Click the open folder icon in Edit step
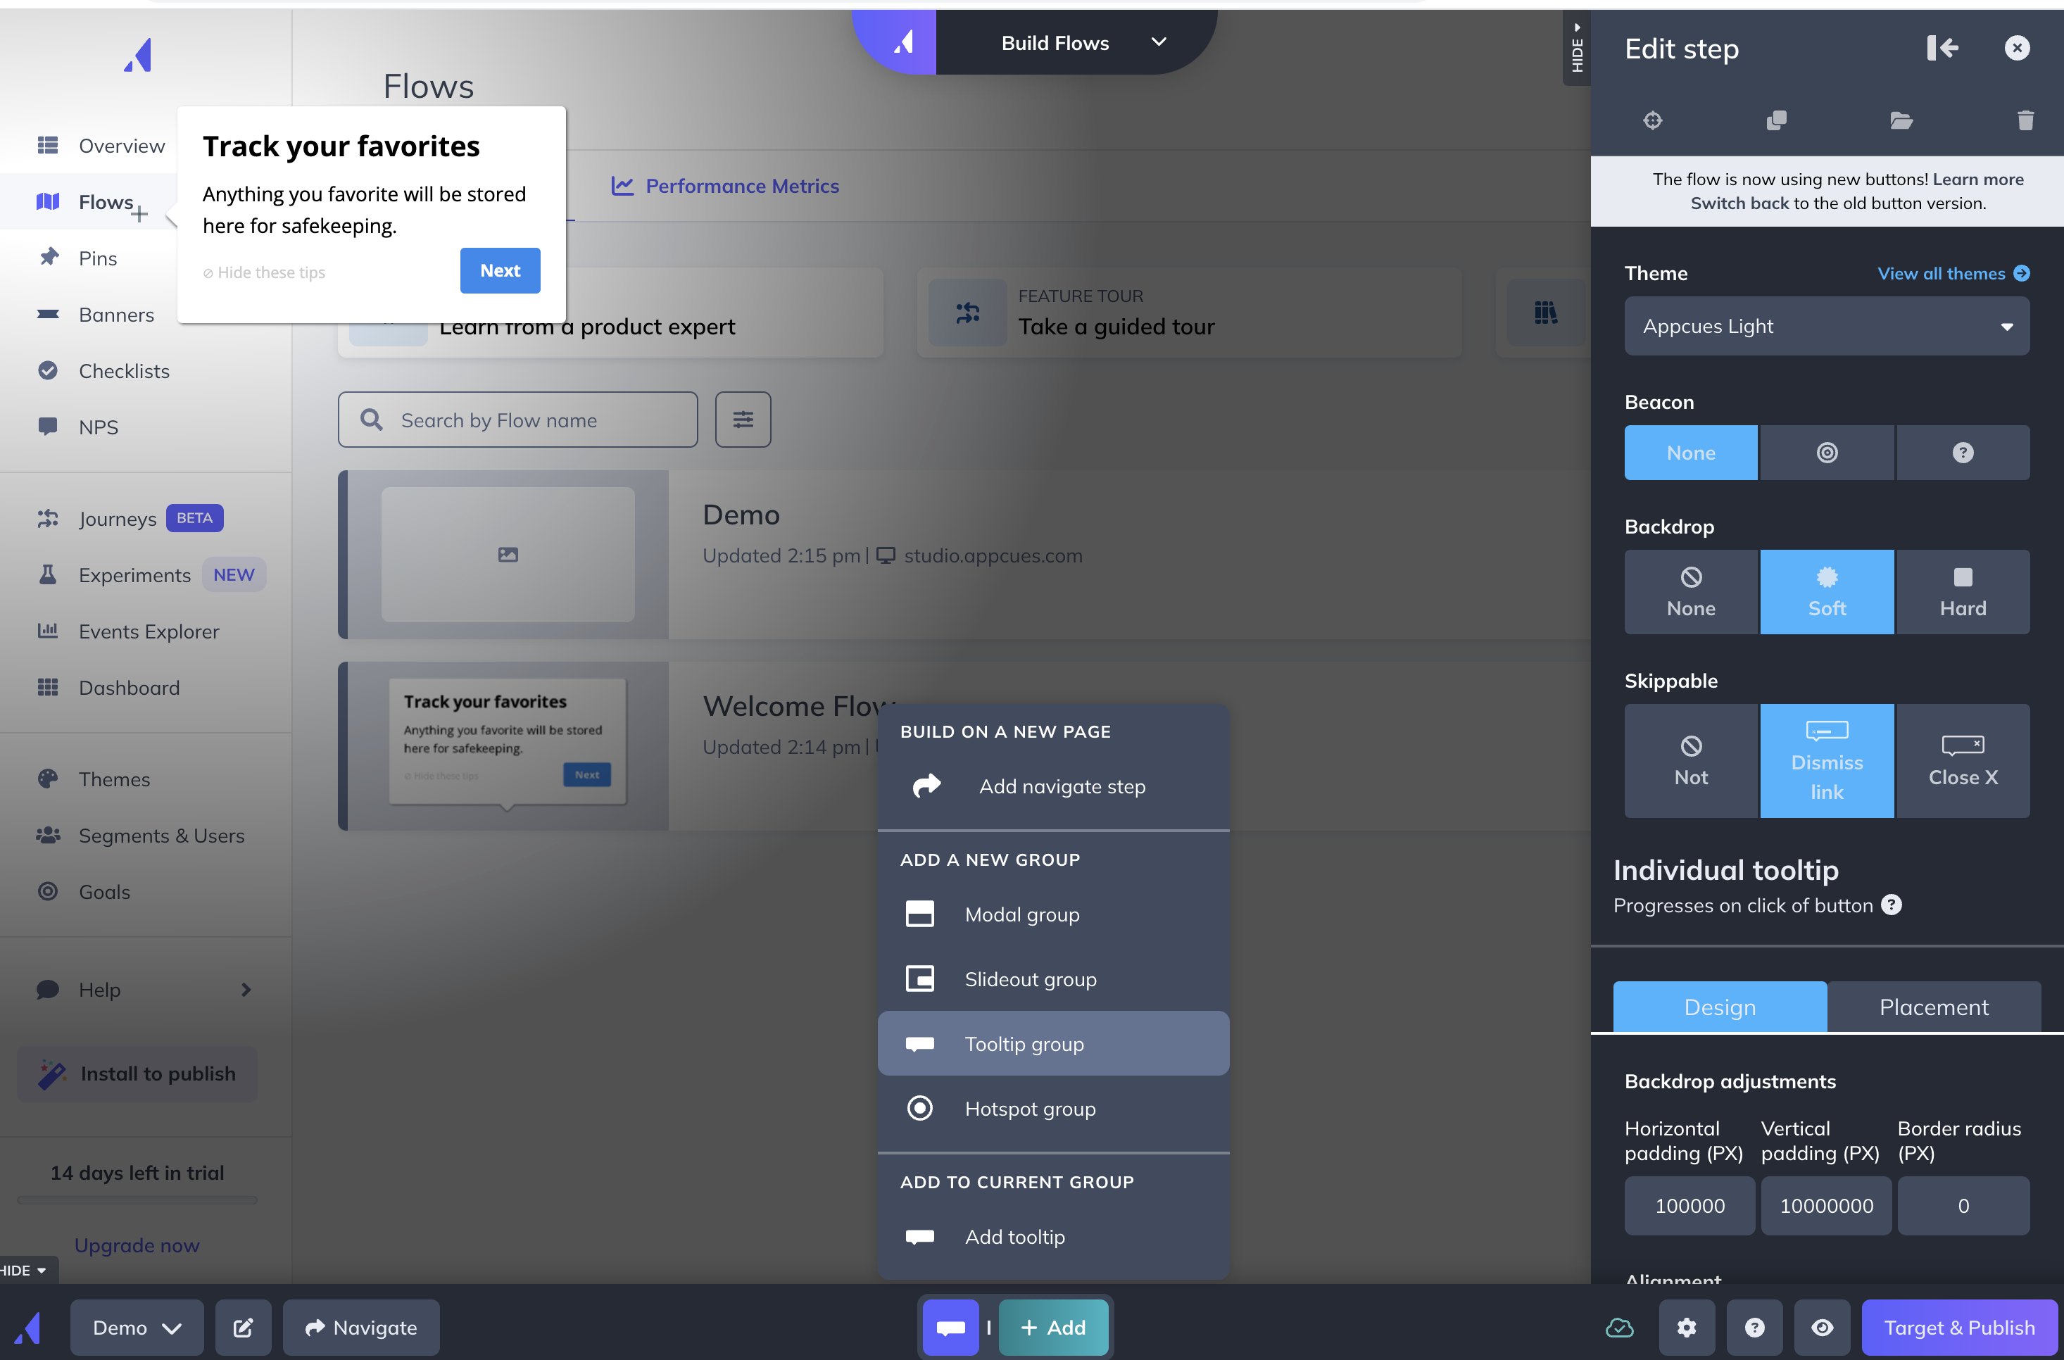 [x=1901, y=120]
